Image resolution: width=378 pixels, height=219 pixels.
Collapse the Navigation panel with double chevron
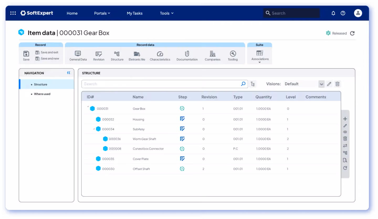click(x=69, y=73)
